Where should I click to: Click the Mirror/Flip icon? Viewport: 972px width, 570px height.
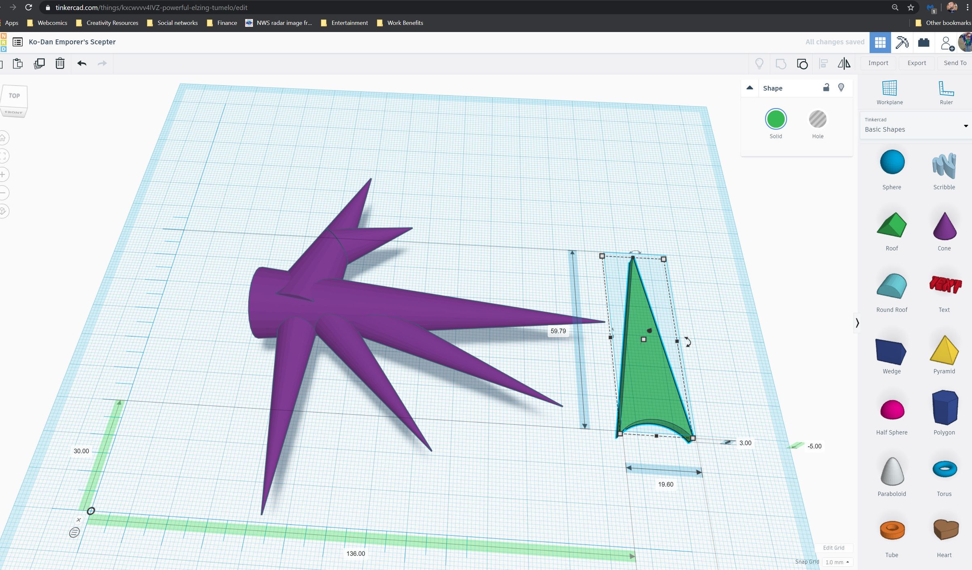pos(844,64)
